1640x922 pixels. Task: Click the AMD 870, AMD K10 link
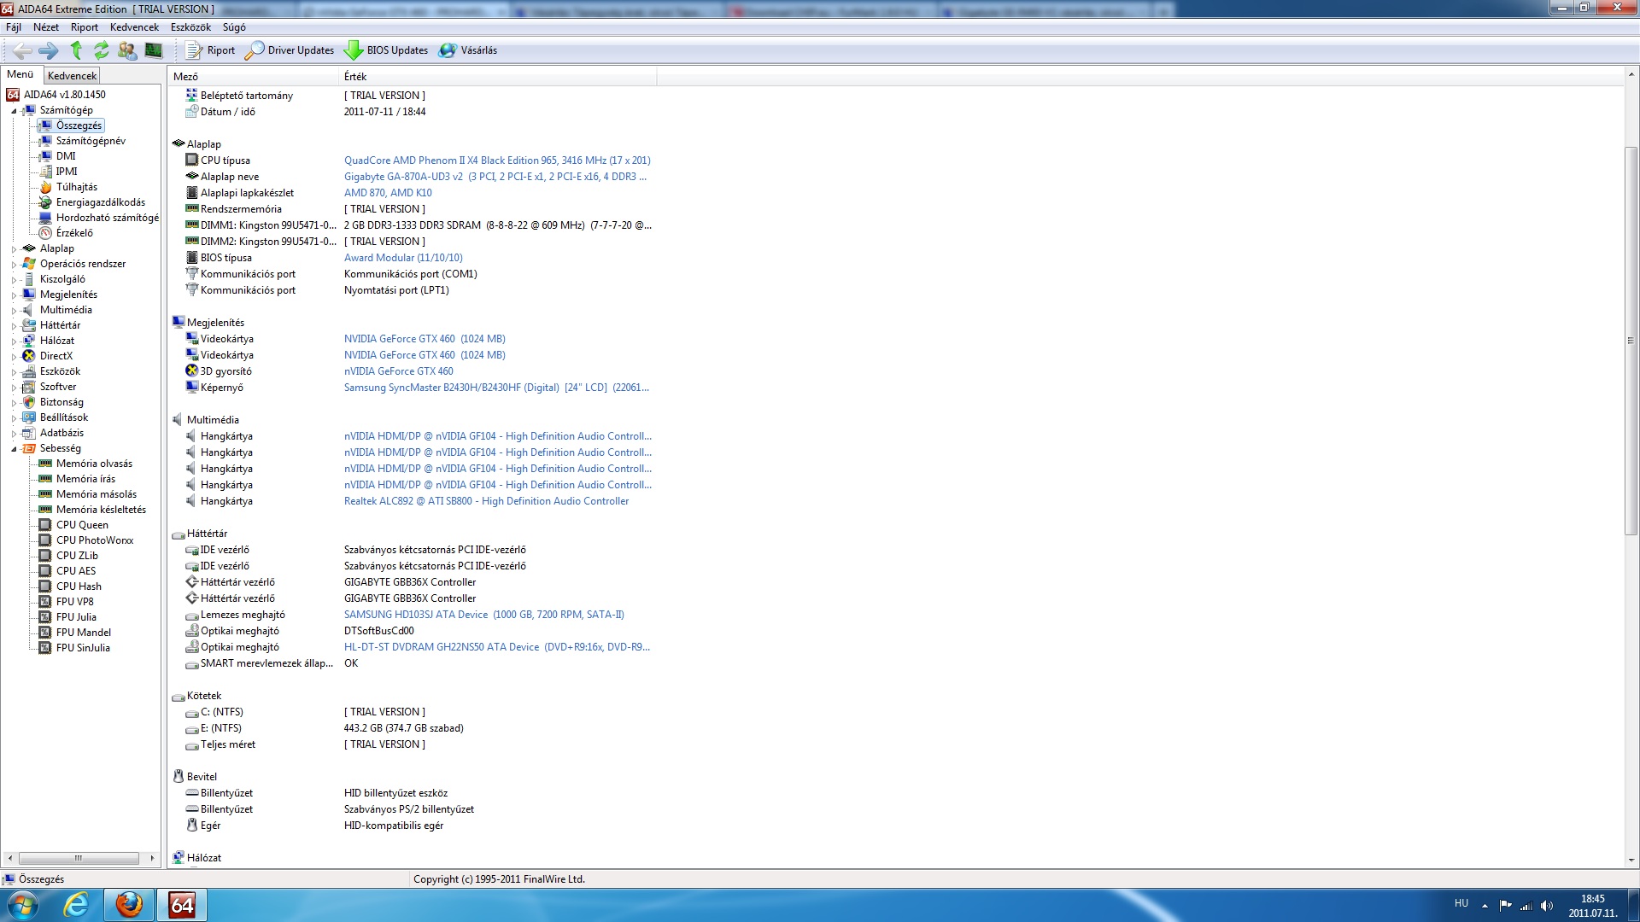click(388, 193)
